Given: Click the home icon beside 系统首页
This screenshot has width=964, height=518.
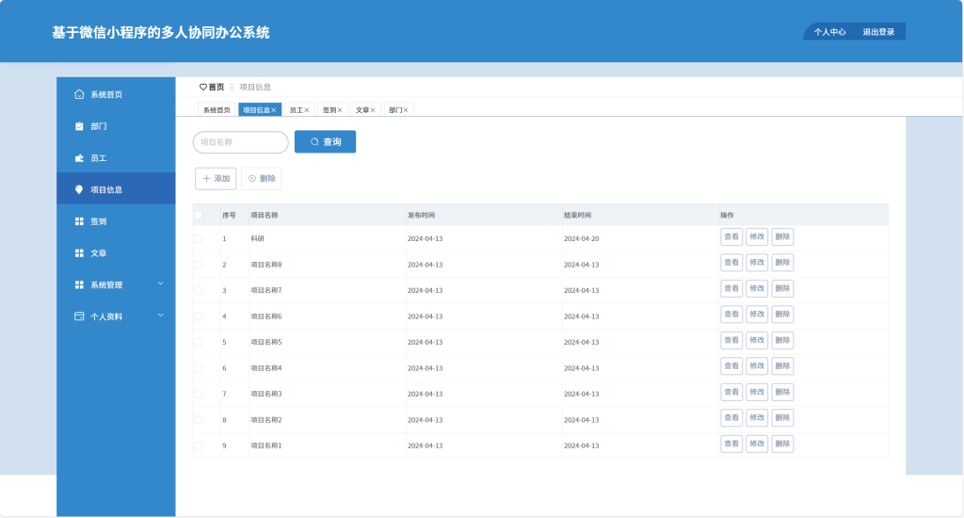Looking at the screenshot, I should click(79, 94).
